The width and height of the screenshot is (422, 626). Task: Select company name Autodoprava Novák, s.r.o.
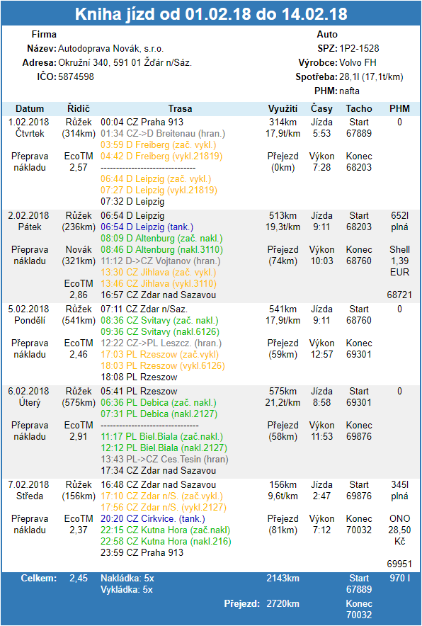click(x=111, y=49)
